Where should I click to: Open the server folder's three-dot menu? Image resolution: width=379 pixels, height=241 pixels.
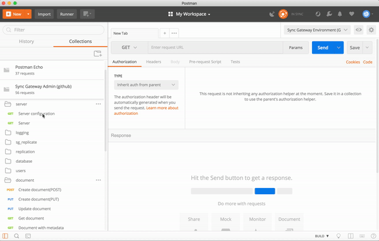coord(98,104)
